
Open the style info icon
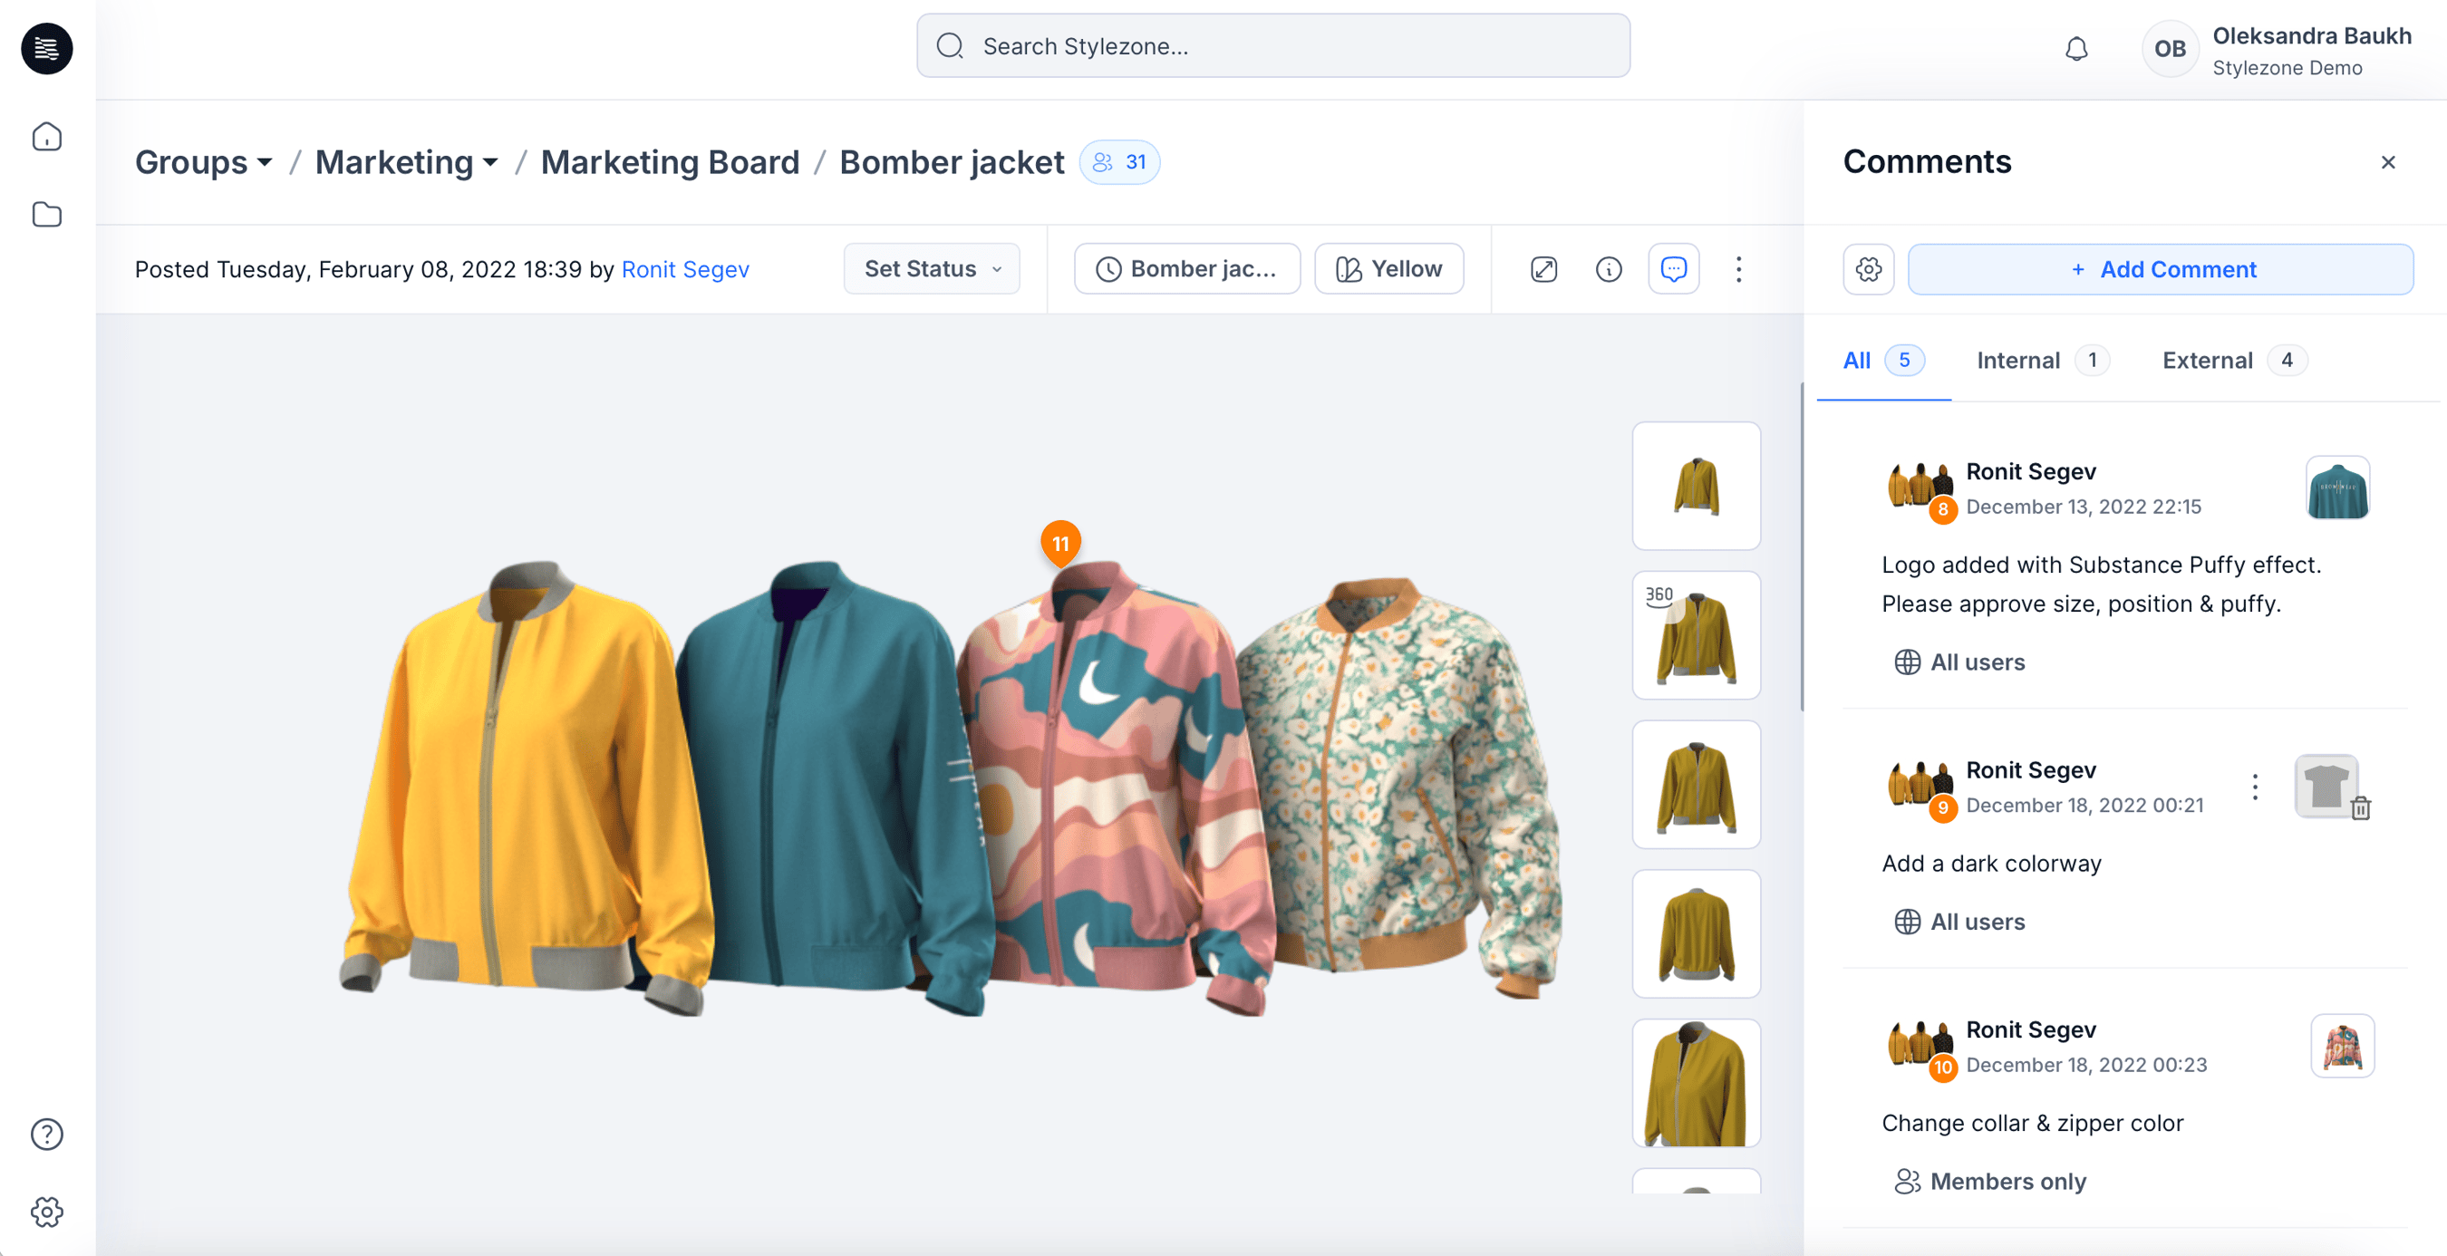point(1608,269)
